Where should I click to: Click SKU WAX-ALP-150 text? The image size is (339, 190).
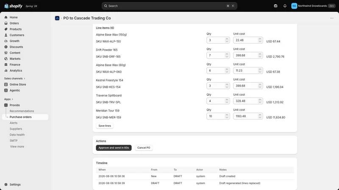click(x=108, y=41)
